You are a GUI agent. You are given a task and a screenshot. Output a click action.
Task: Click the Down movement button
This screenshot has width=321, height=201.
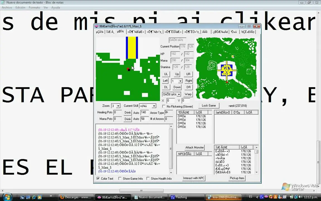[x=177, y=87]
